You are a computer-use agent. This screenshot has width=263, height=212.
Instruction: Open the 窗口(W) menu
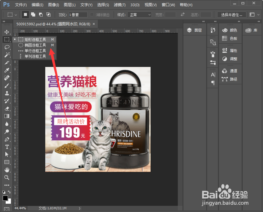pos(168,5)
